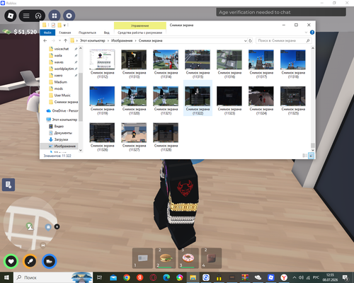Click the Properties icon in quick access toolbar
This screenshot has height=283, width=354.
pyautogui.click(x=53, y=25)
